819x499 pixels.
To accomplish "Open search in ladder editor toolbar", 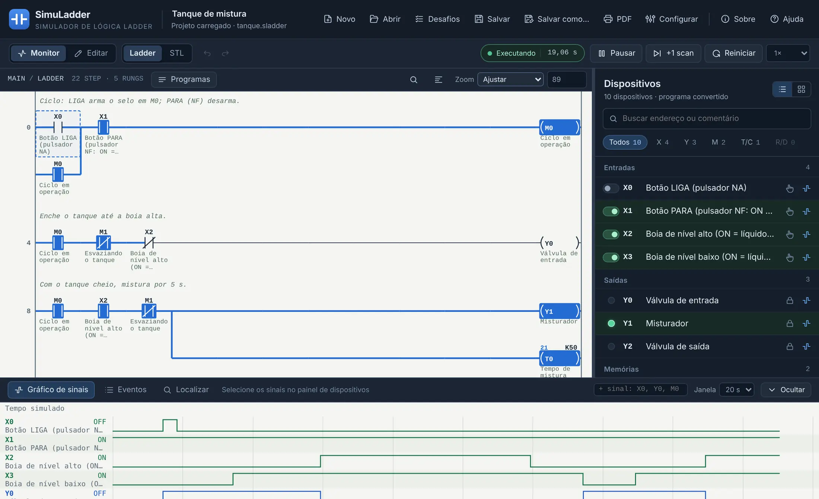I will click(x=414, y=80).
